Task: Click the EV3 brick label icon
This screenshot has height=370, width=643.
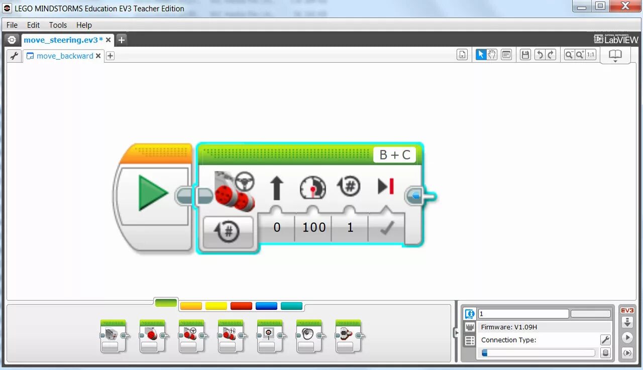Action: click(x=627, y=310)
